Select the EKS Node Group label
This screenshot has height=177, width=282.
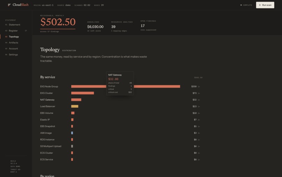click(x=49, y=86)
